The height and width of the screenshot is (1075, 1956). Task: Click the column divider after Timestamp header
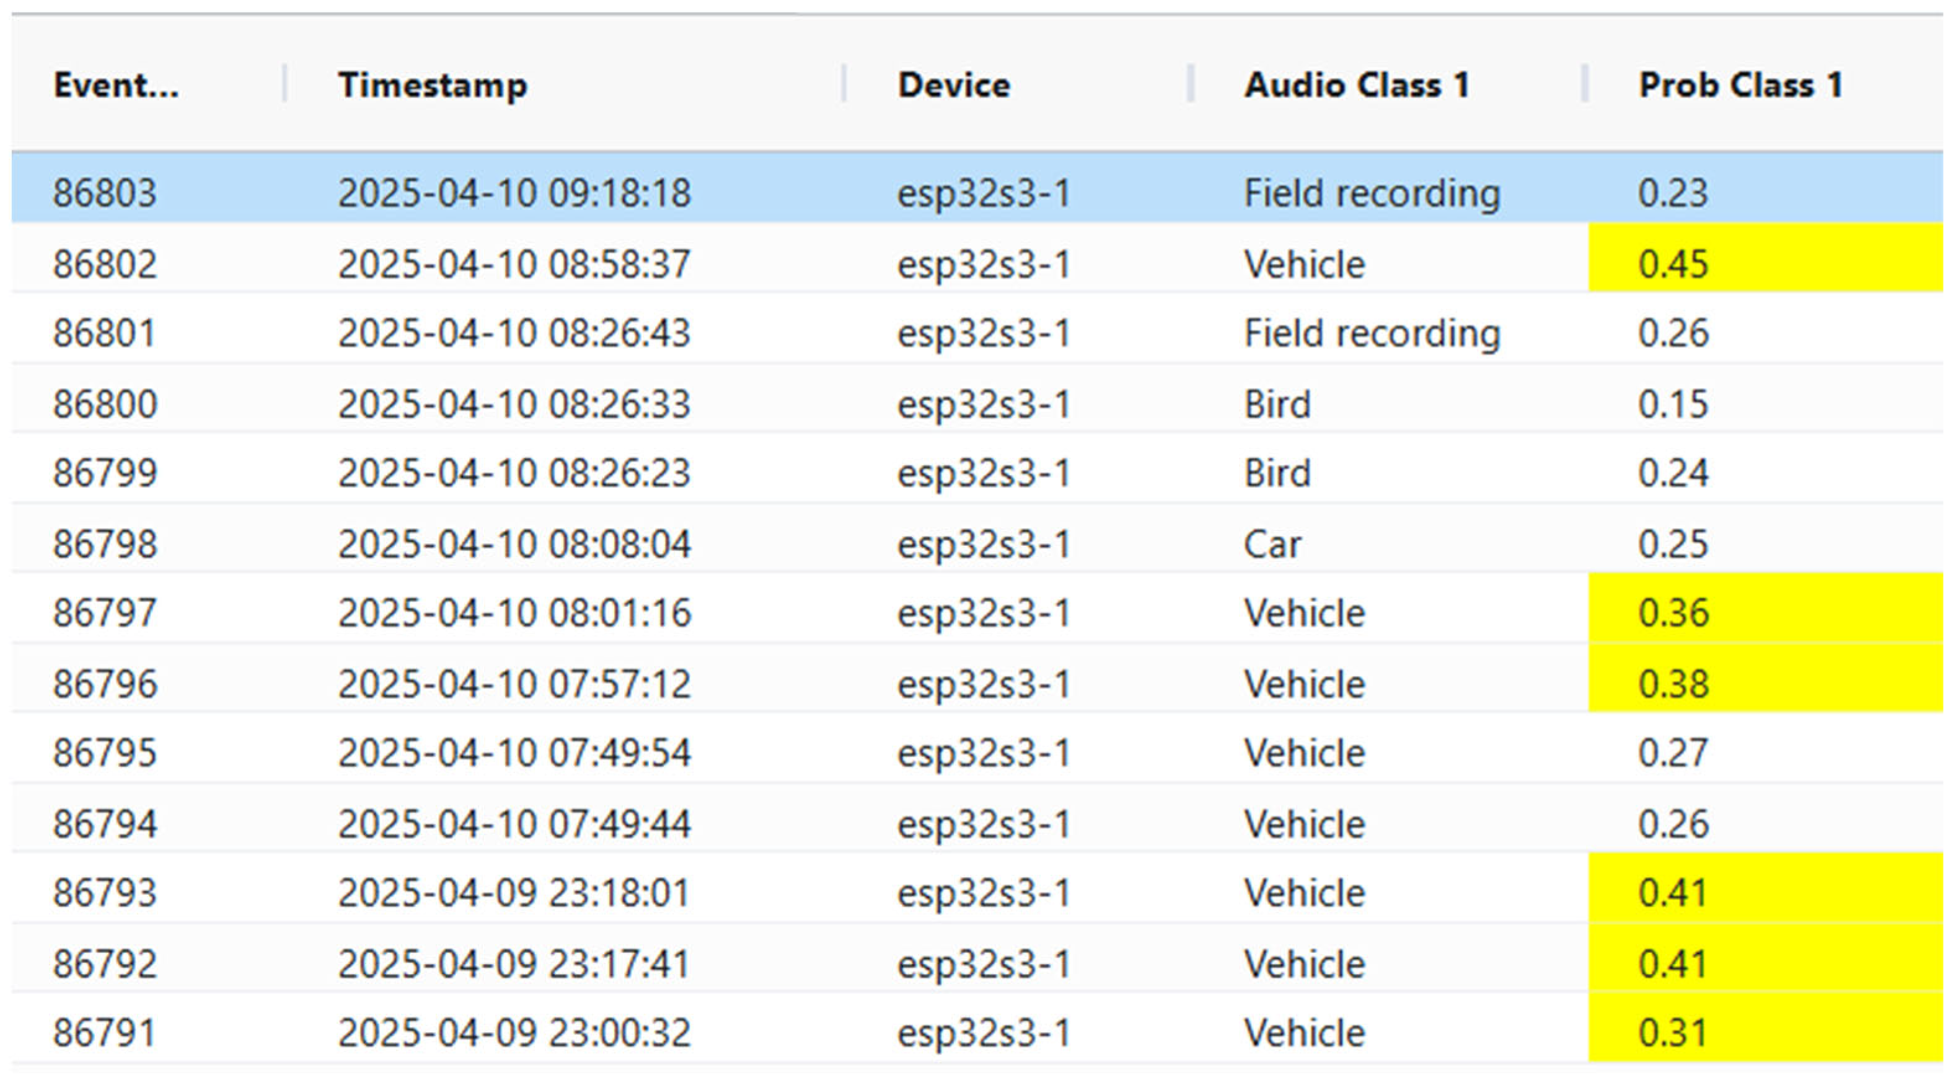pyautogui.click(x=844, y=84)
